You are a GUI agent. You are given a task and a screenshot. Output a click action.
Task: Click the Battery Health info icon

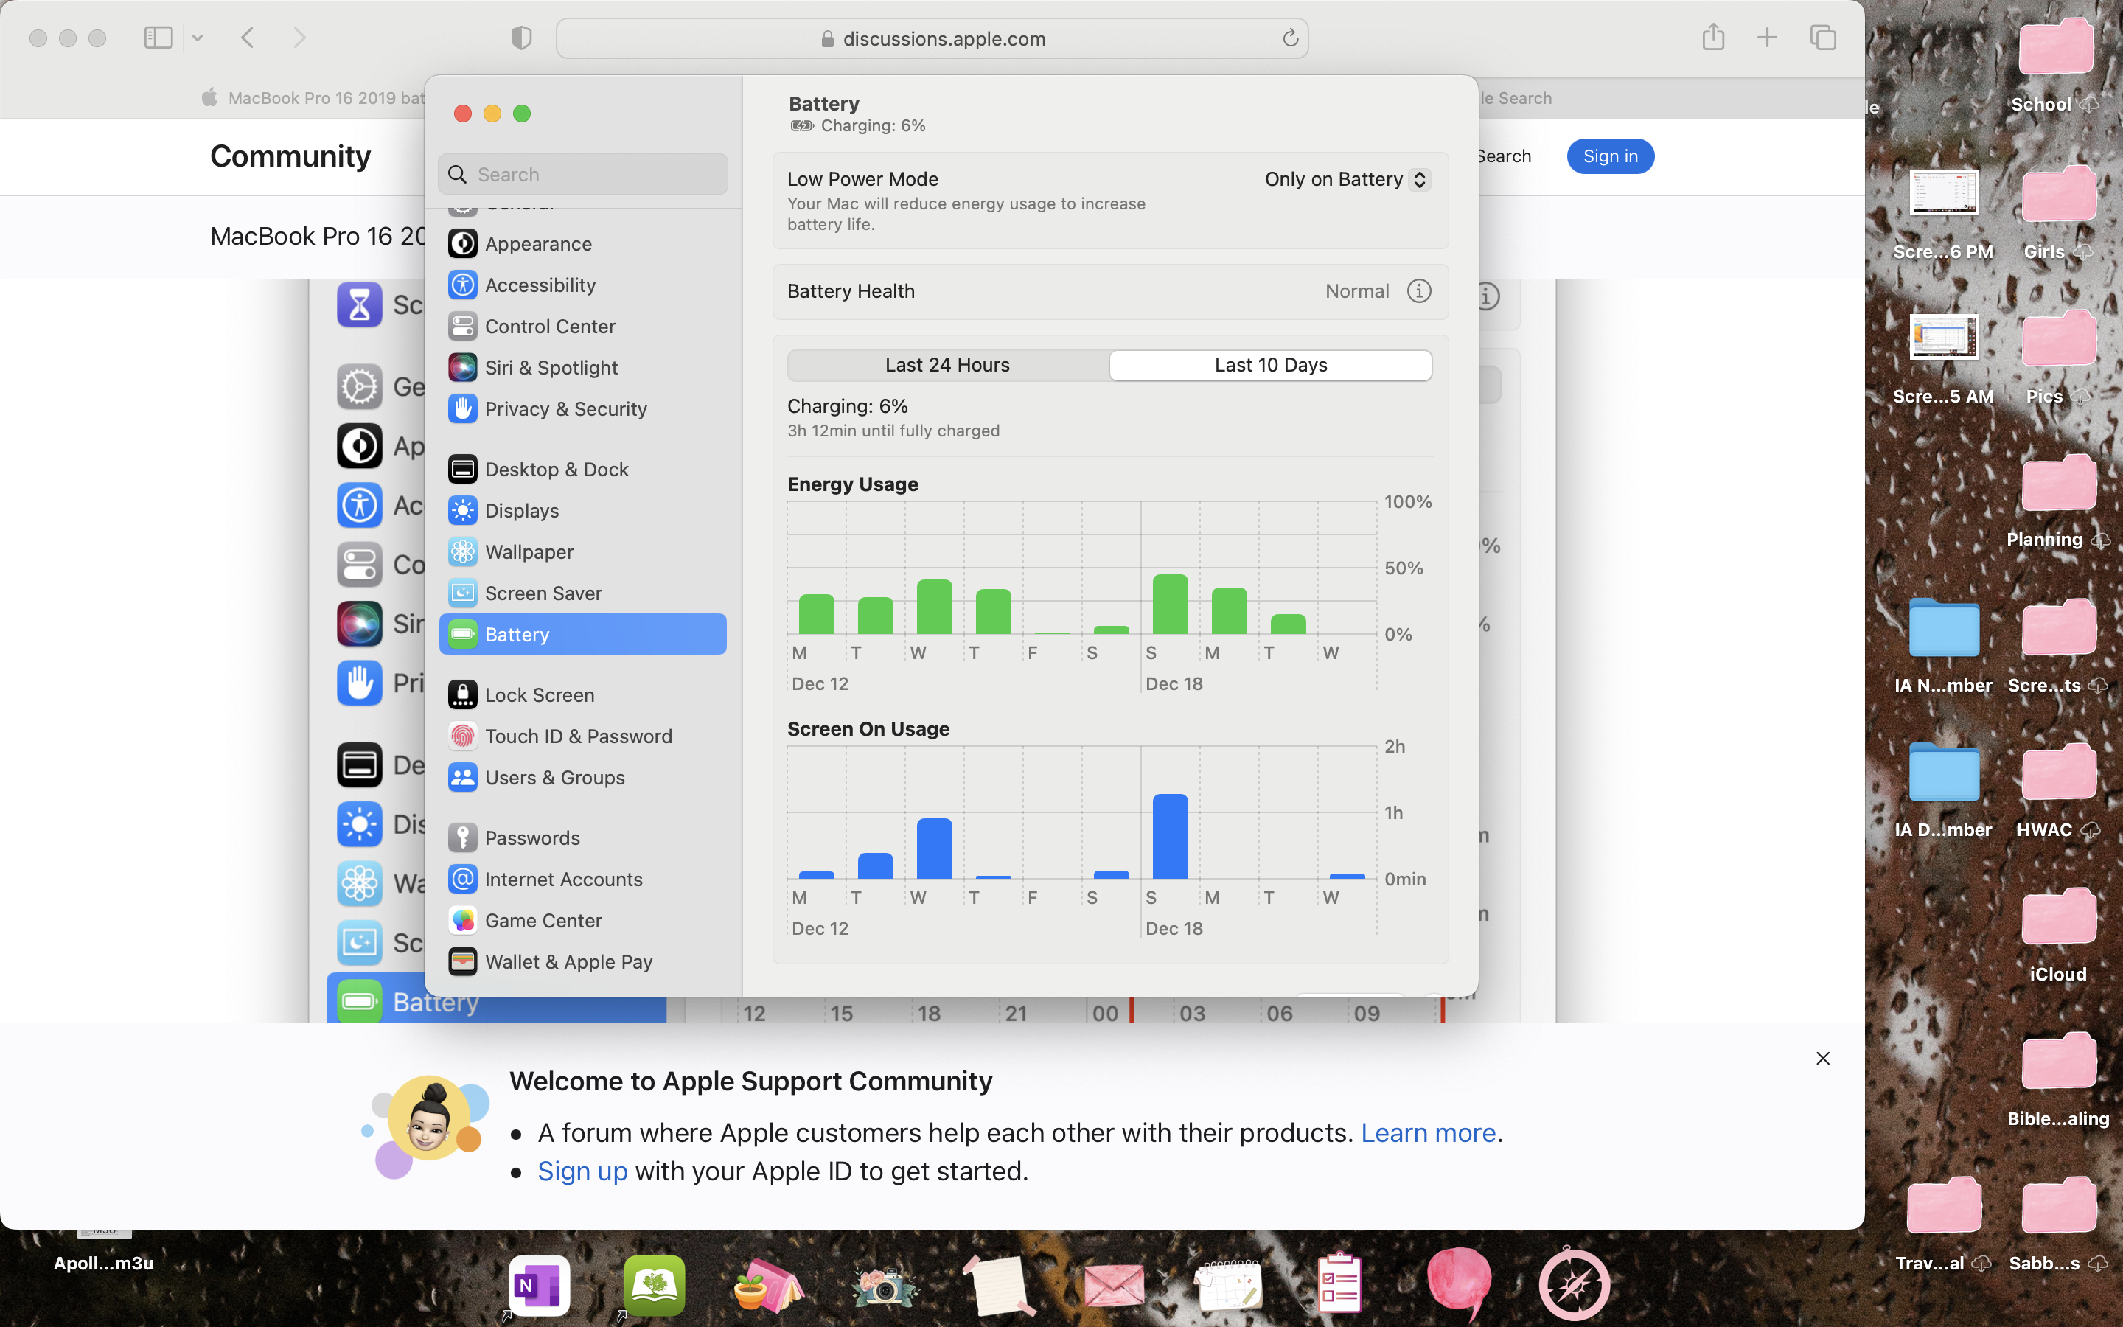[x=1418, y=290]
